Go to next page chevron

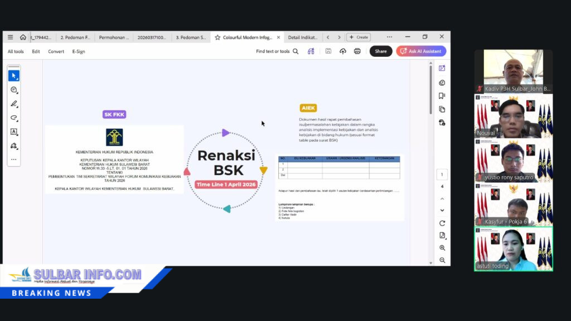point(442,210)
